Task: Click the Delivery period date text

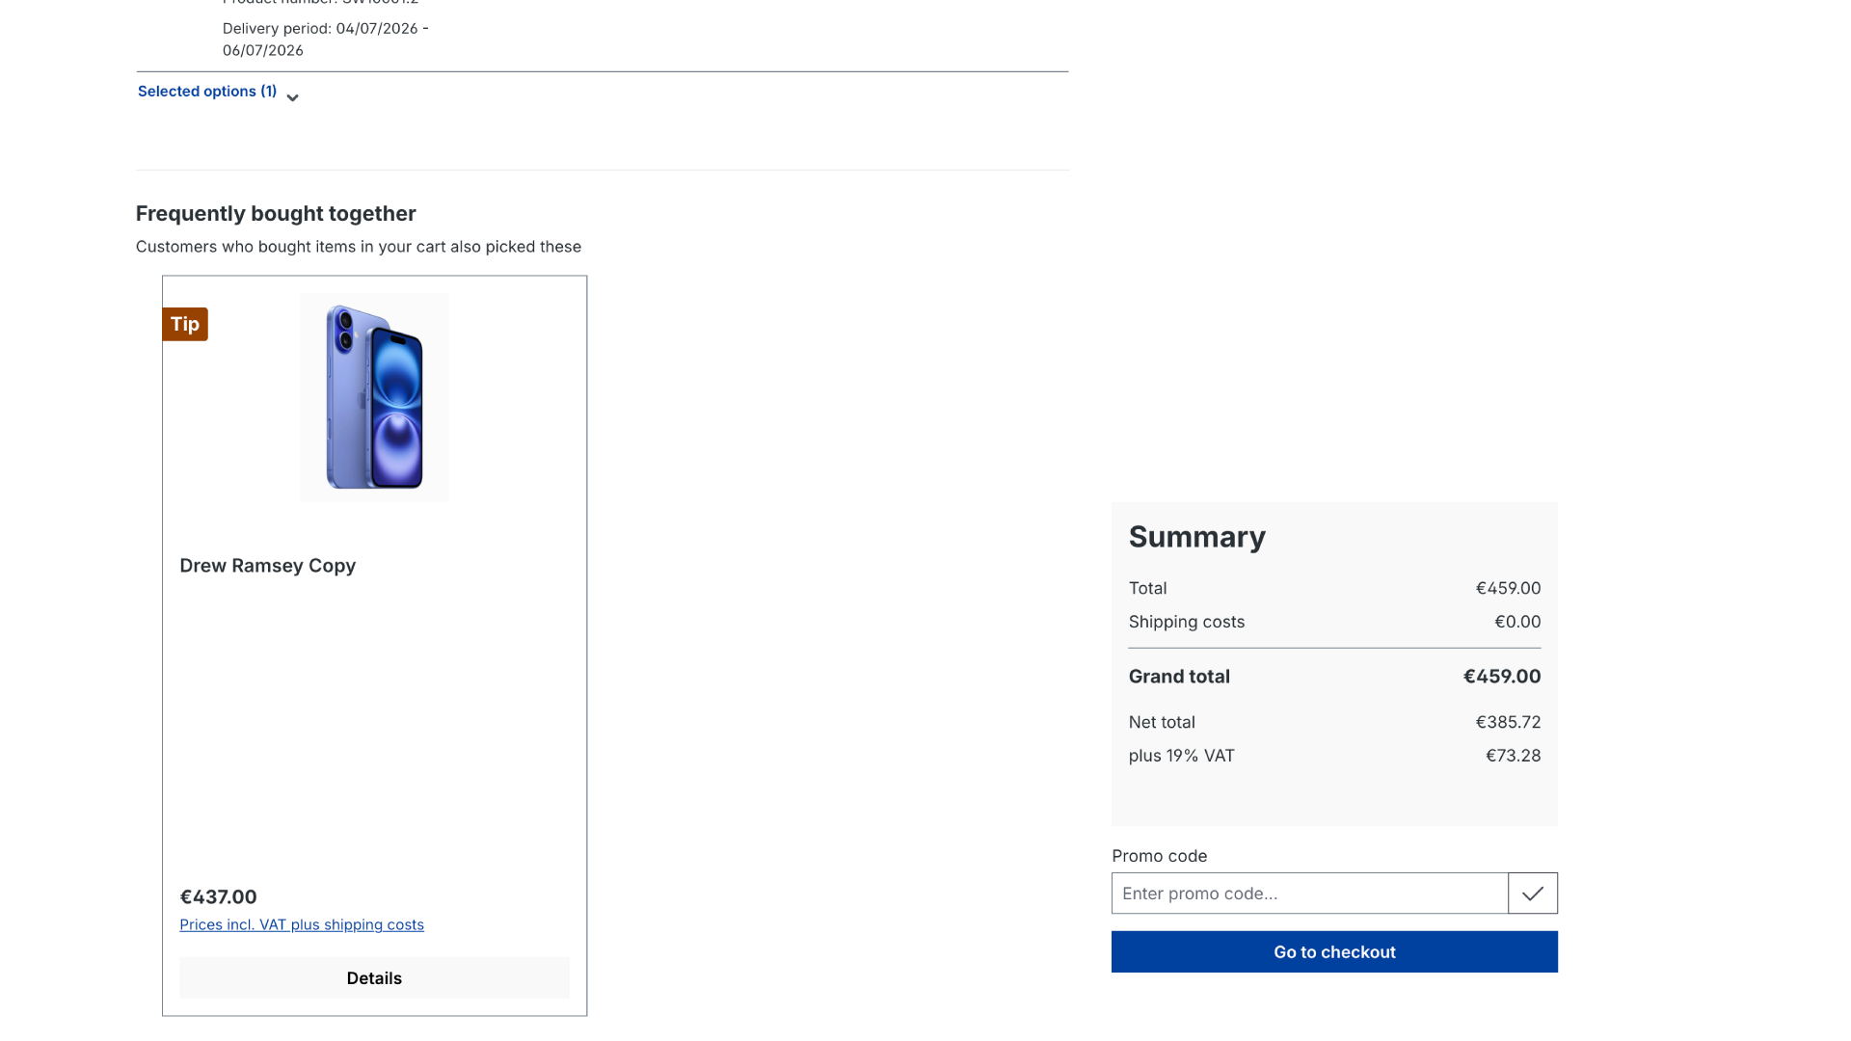Action: 326,40
